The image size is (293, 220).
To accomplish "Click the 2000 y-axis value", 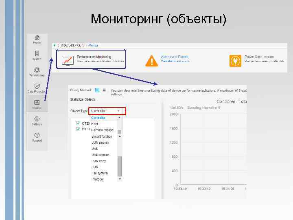I will (x=174, y=114).
